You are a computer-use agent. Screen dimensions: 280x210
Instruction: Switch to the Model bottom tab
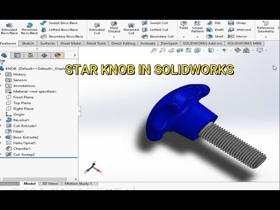coord(30,184)
